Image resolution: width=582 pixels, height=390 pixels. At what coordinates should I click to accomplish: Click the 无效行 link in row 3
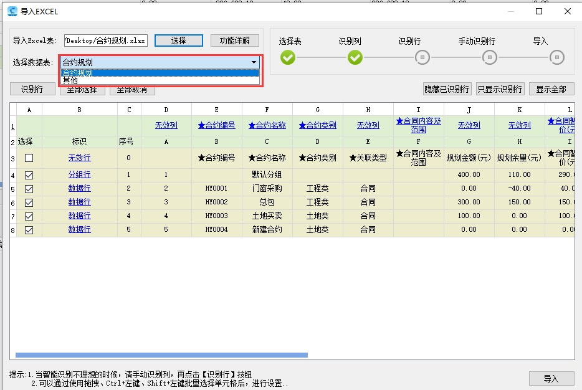point(79,158)
